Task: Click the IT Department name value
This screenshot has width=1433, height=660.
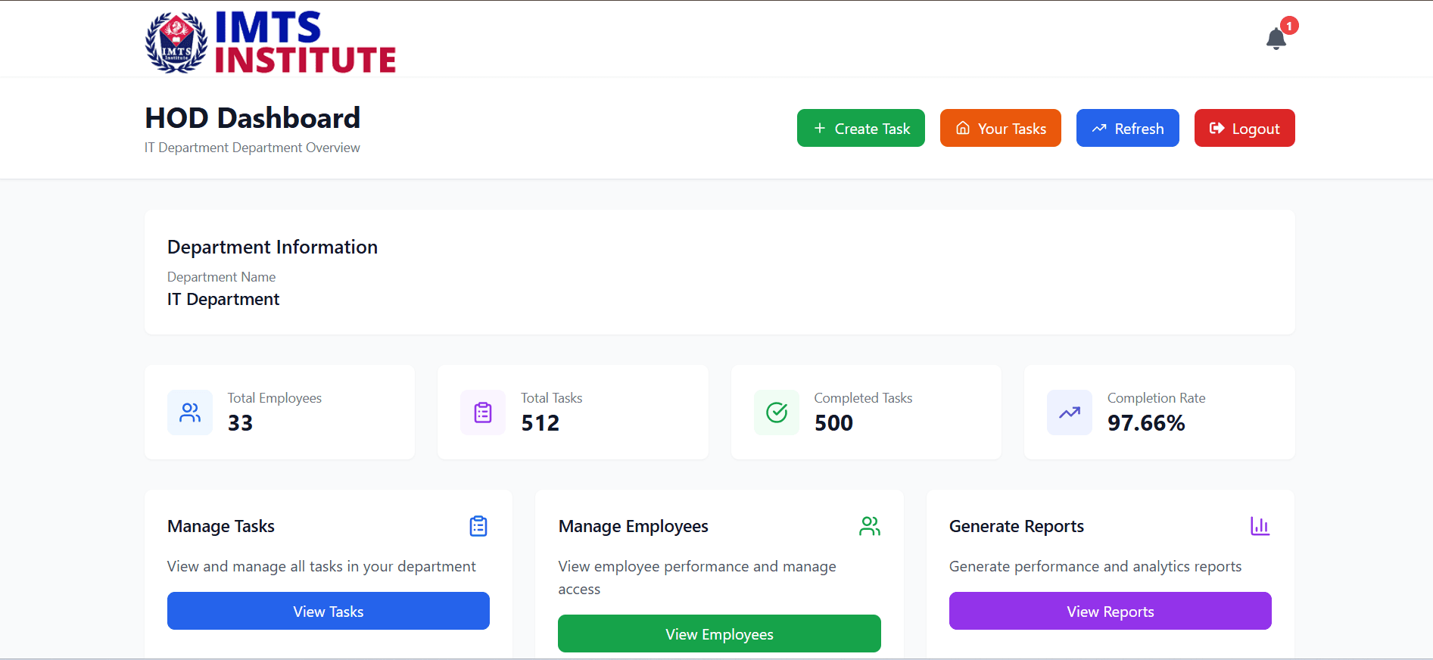Action: (223, 300)
